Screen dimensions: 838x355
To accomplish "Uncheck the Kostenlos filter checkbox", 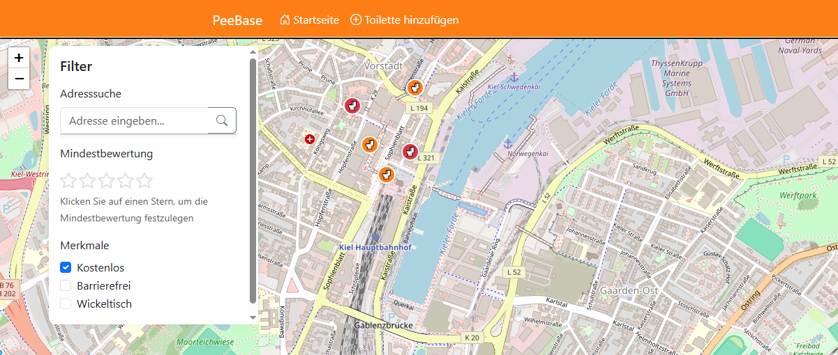I will click(x=66, y=267).
